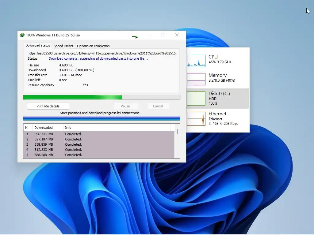Click the Downloaded column header
The image size is (314, 235).
[x=48, y=128]
